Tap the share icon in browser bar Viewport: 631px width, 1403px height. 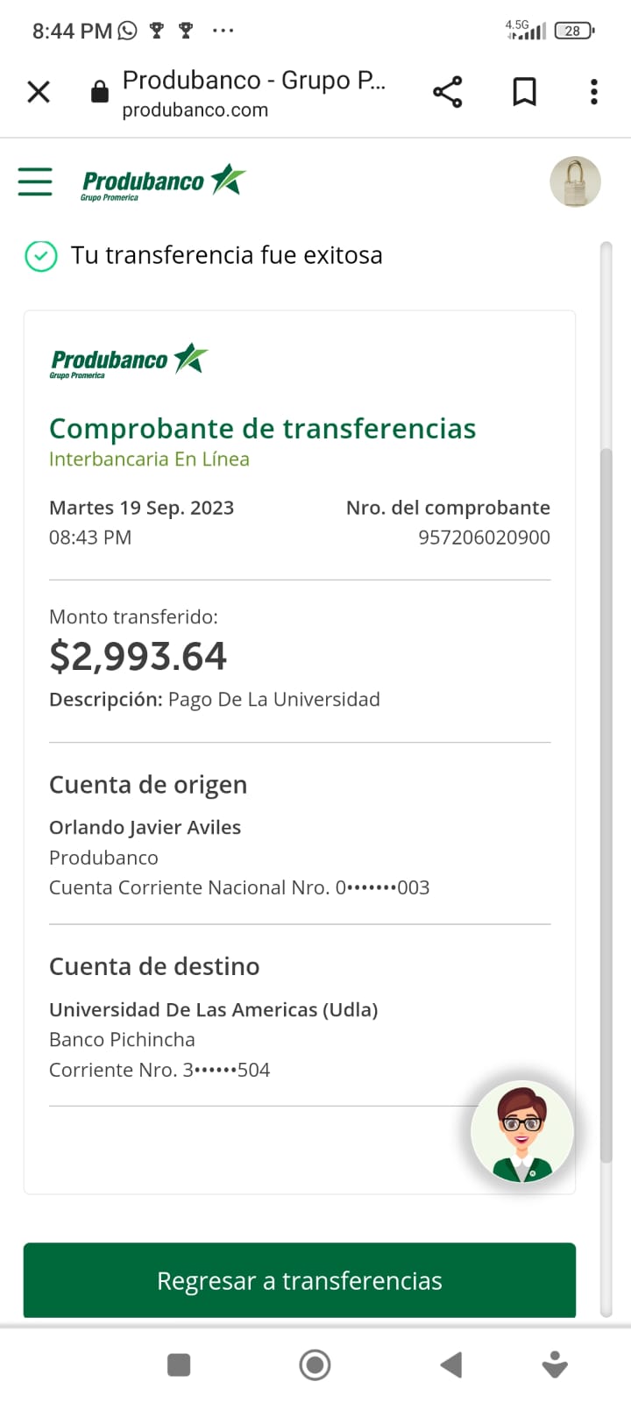pos(447,92)
